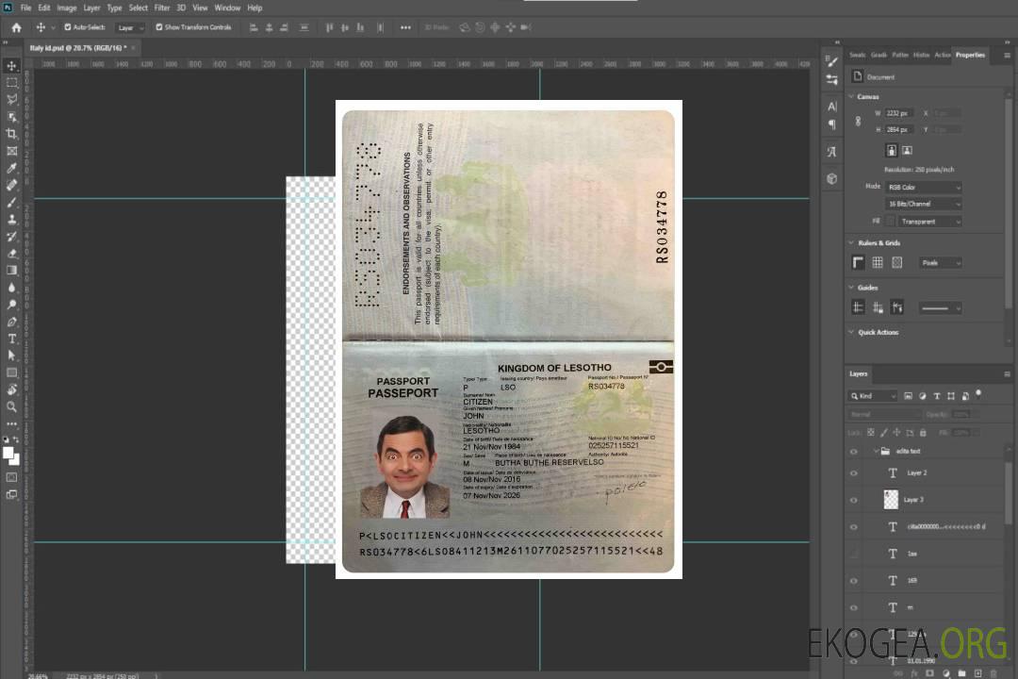Click the delete layer trash button
The height and width of the screenshot is (679, 1018).
point(994,673)
